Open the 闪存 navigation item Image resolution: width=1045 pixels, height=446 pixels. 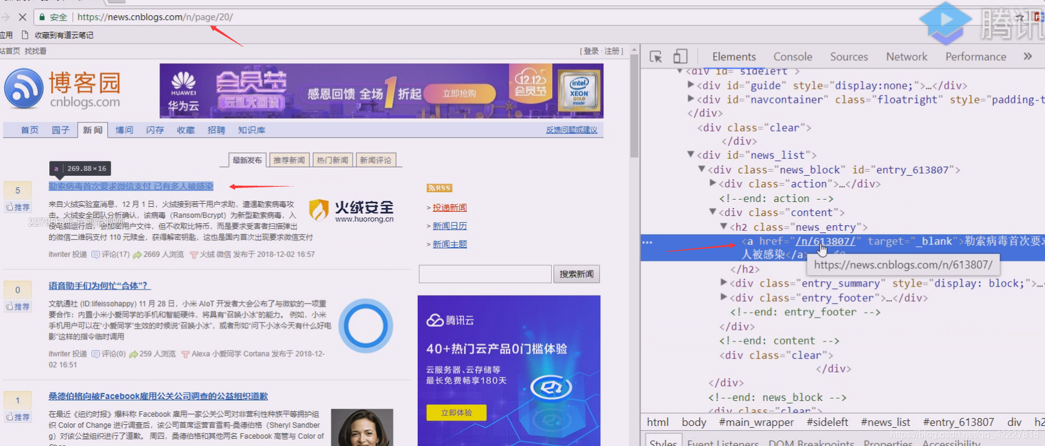pyautogui.click(x=155, y=130)
